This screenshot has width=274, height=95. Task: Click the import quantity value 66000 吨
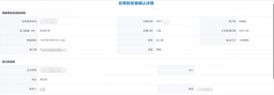click(45, 31)
